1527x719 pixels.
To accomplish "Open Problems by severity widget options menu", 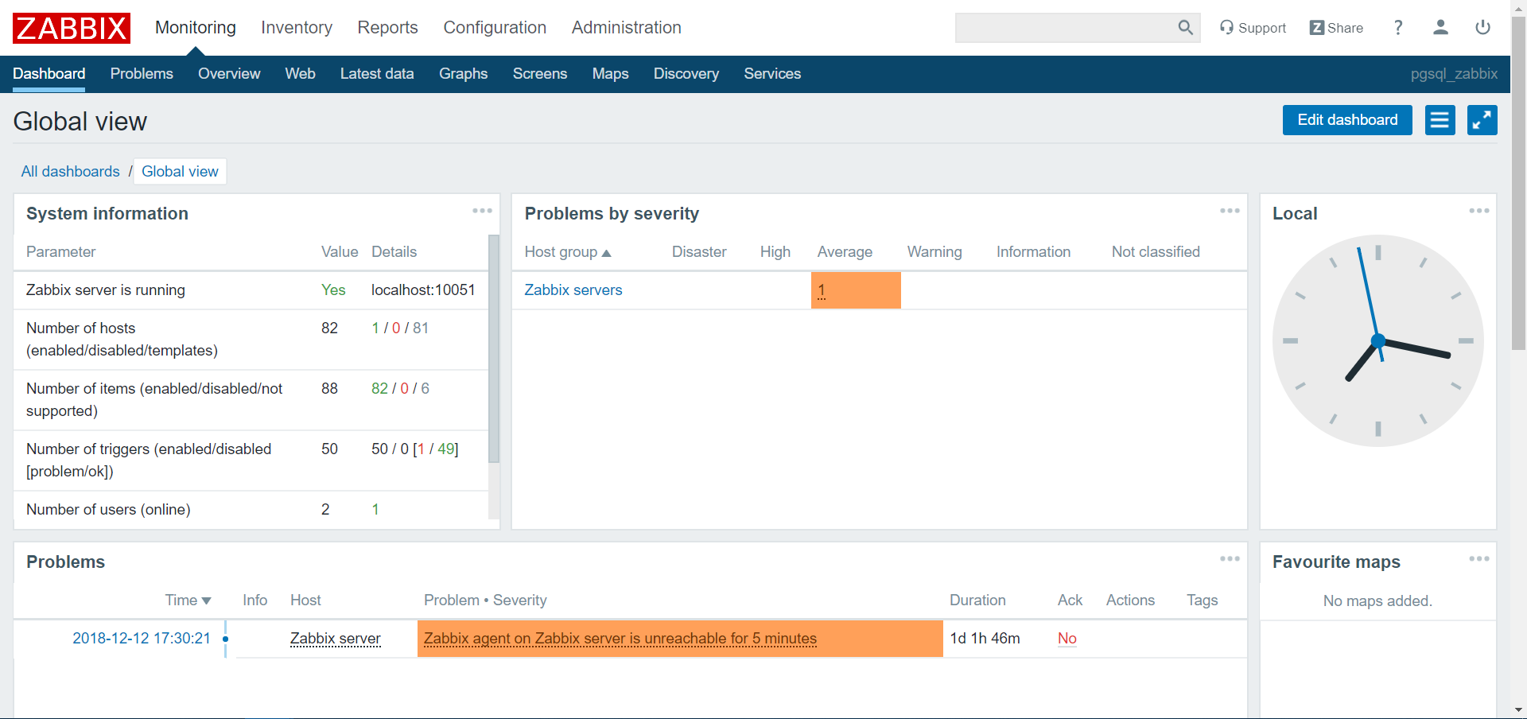I will click(x=1230, y=211).
